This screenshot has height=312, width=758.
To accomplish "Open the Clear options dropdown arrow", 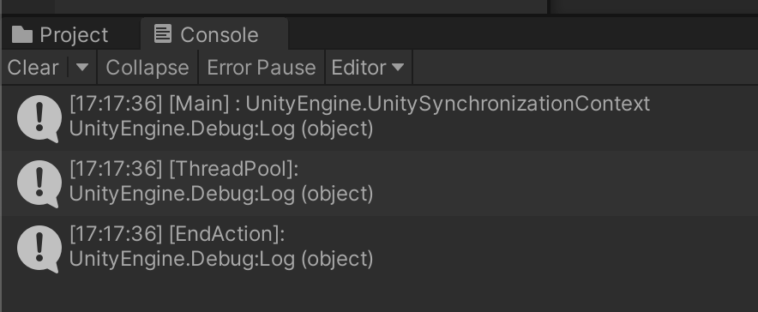I will pyautogui.click(x=82, y=67).
